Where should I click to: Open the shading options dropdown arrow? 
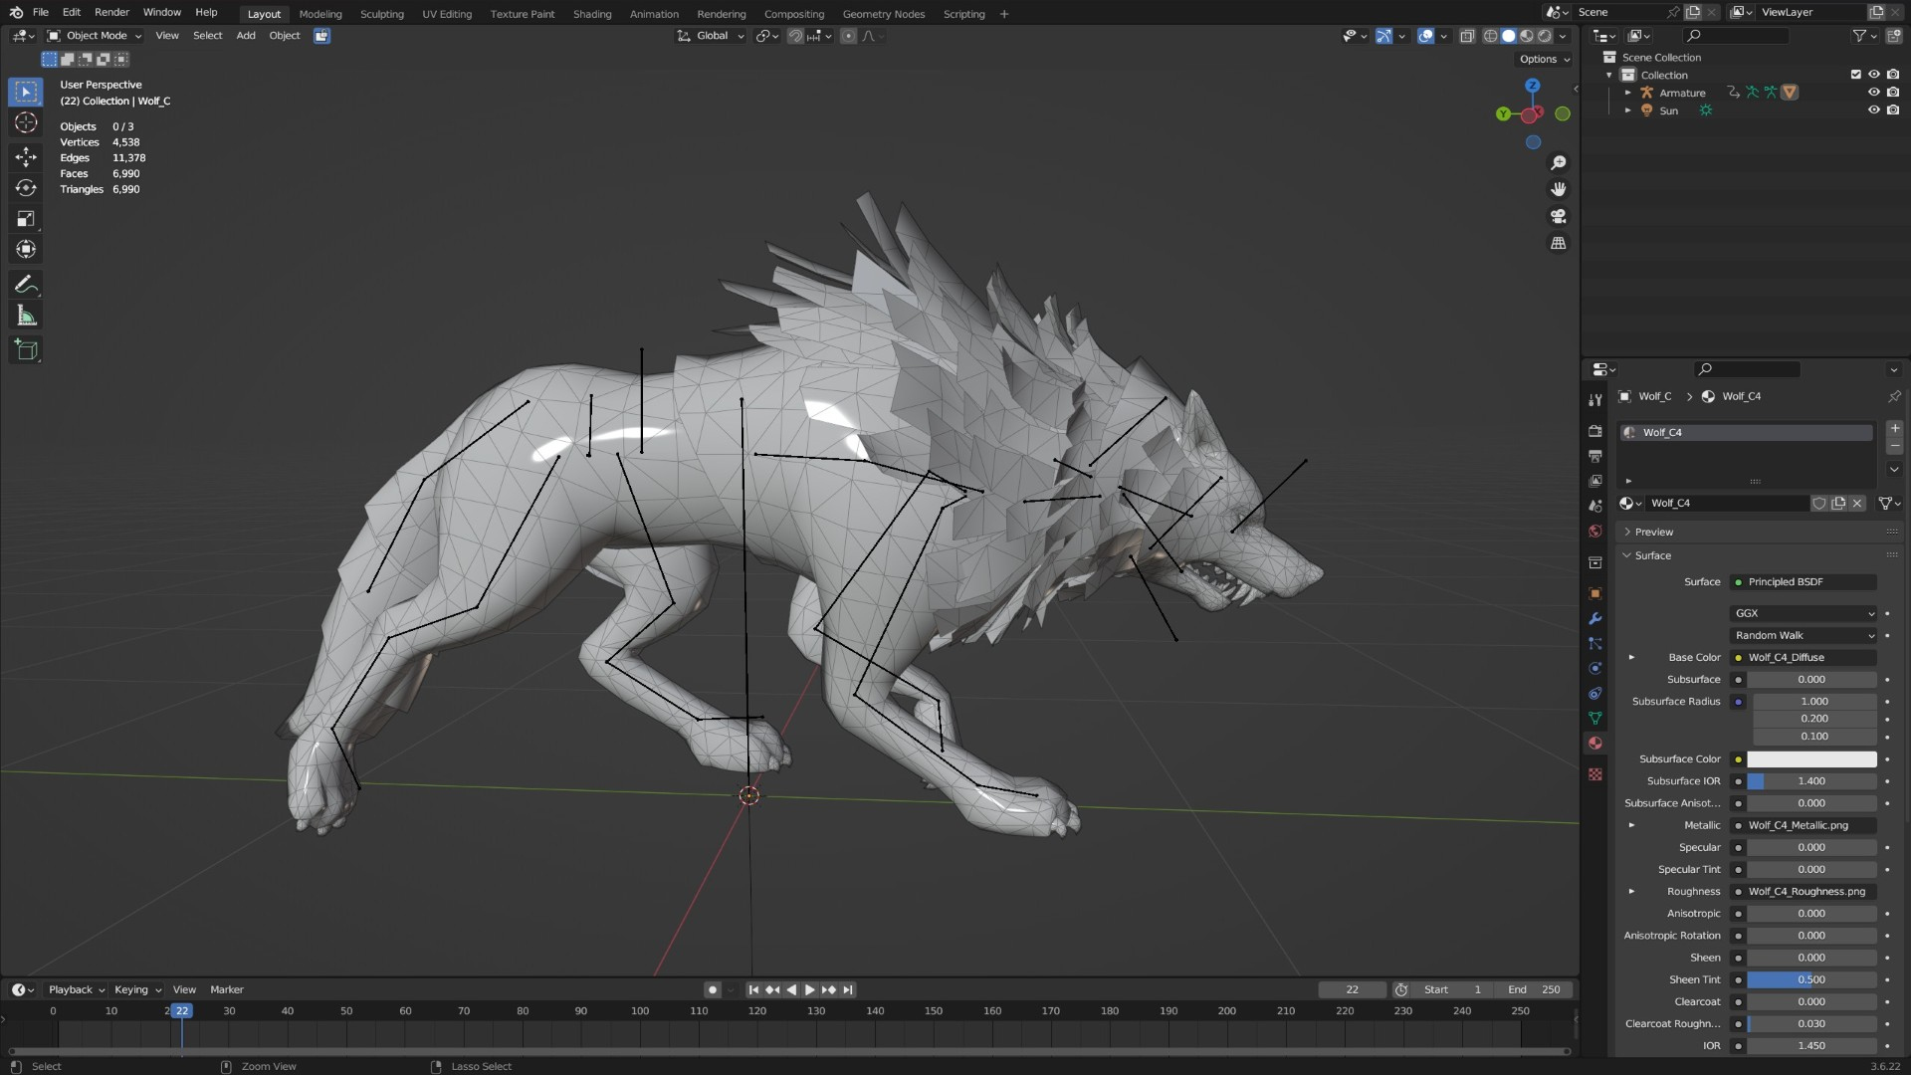[x=1563, y=36]
